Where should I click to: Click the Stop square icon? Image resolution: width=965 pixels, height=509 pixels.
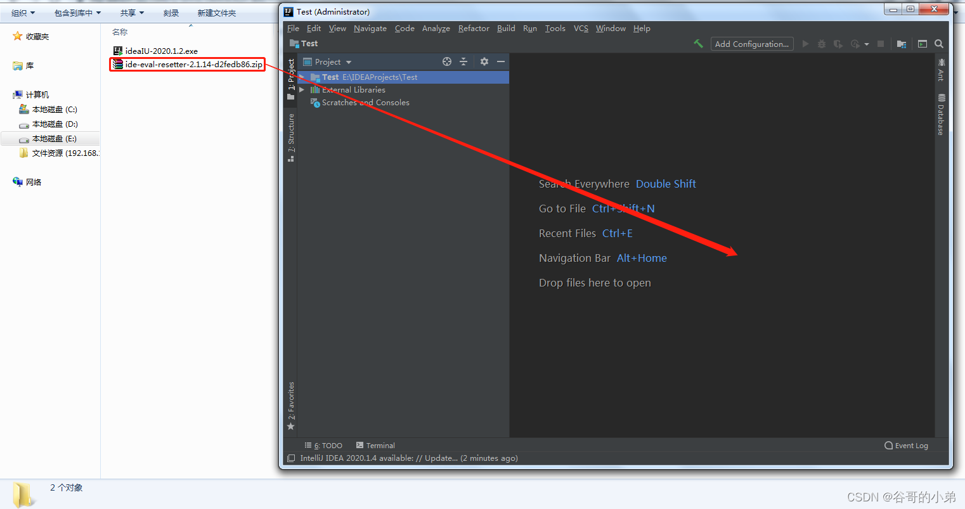[881, 44]
